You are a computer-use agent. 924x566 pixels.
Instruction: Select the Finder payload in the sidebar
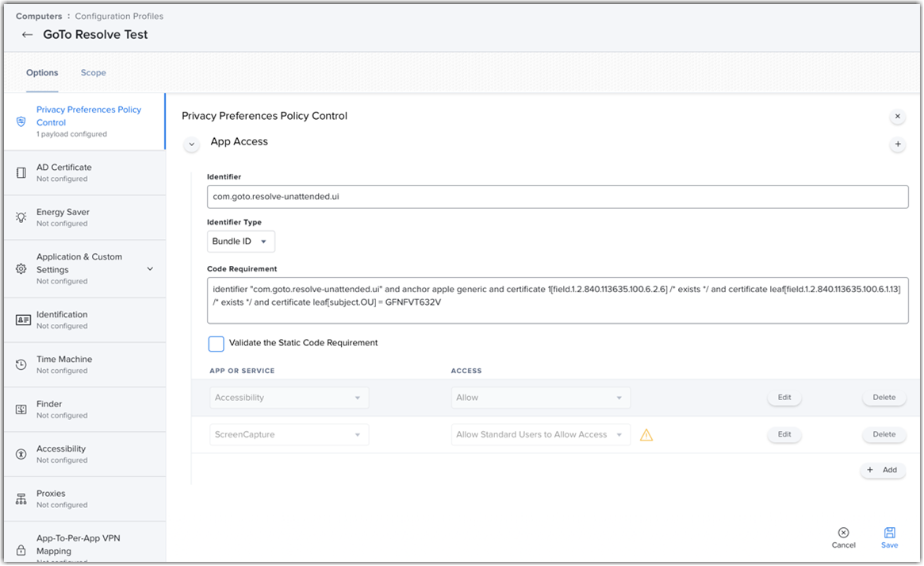pyautogui.click(x=85, y=409)
